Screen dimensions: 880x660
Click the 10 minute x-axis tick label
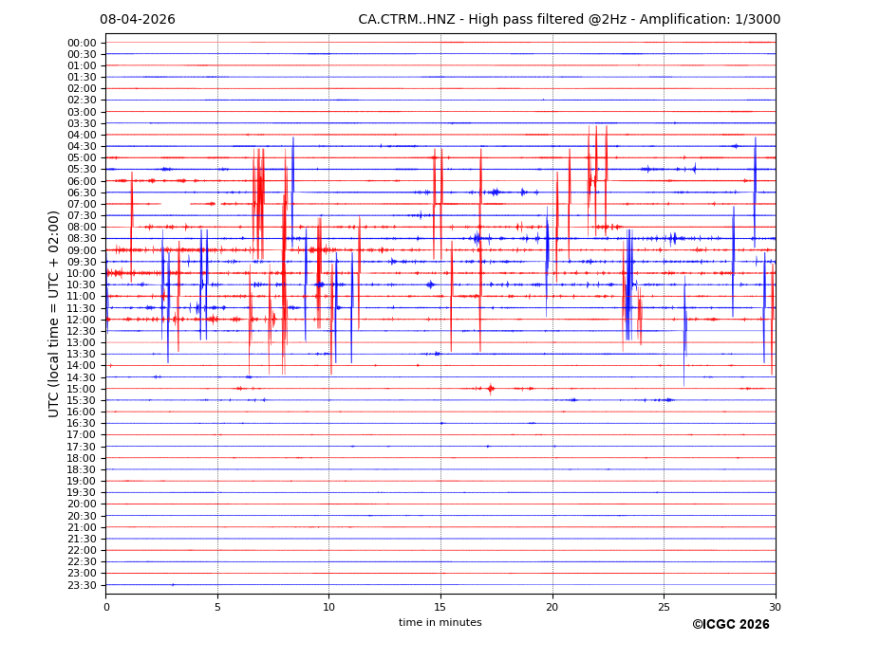pyautogui.click(x=328, y=607)
